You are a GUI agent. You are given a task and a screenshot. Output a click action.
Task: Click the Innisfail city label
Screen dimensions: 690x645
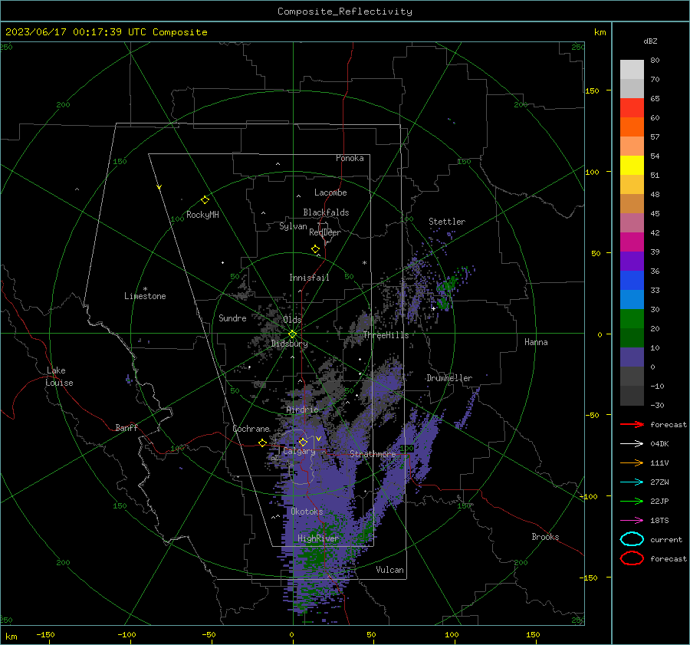[x=309, y=278]
